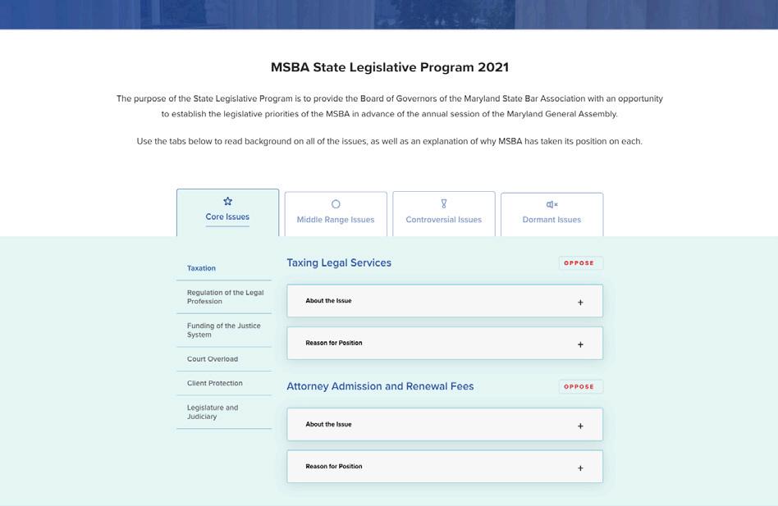
Task: Open Regulation of the Legal Profession section
Action: pyautogui.click(x=225, y=297)
